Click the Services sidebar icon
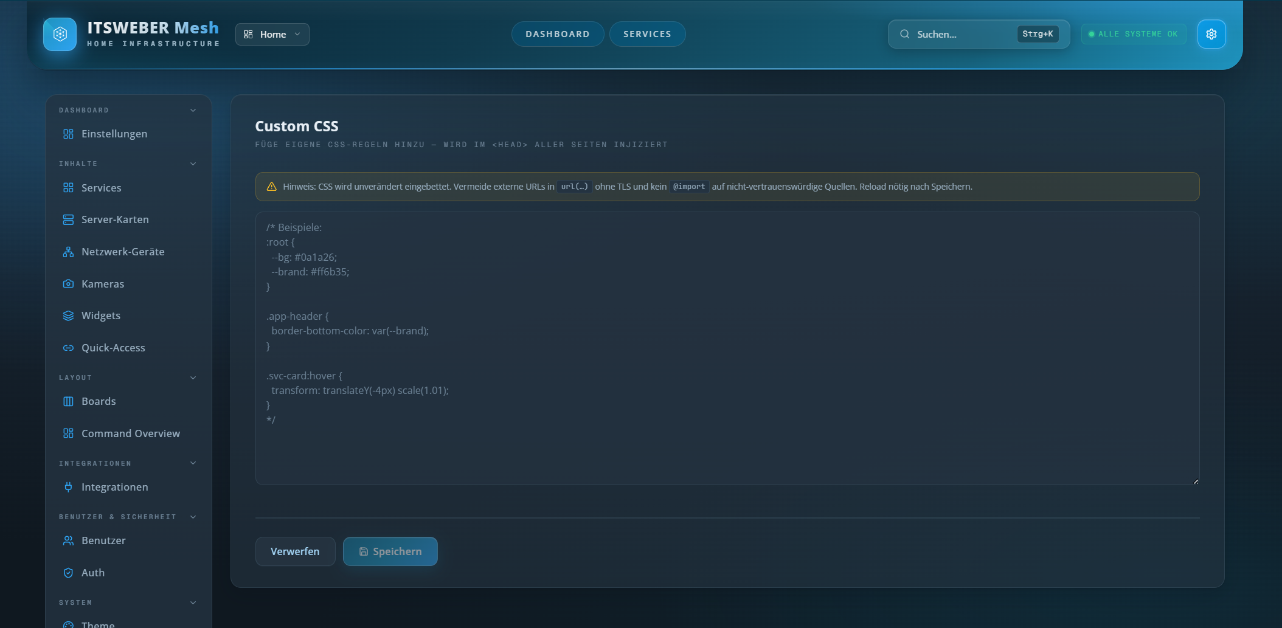Image resolution: width=1282 pixels, height=628 pixels. click(68, 188)
